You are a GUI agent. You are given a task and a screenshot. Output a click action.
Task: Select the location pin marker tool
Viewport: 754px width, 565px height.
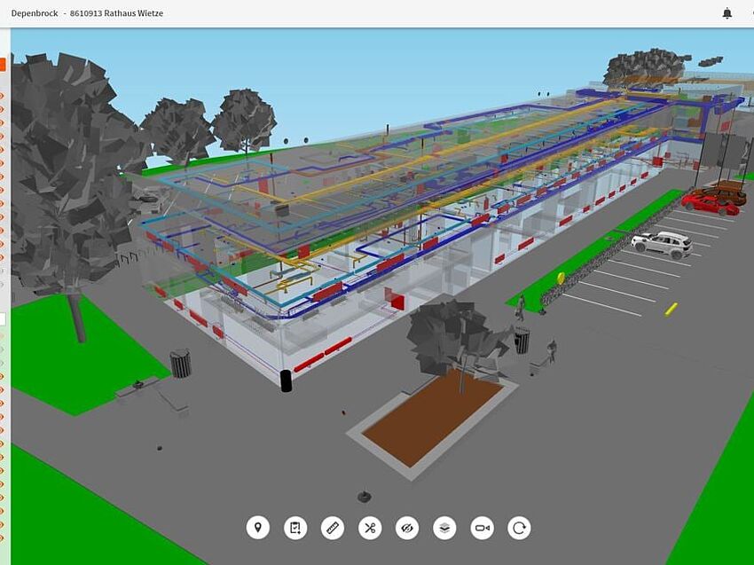pos(258,528)
